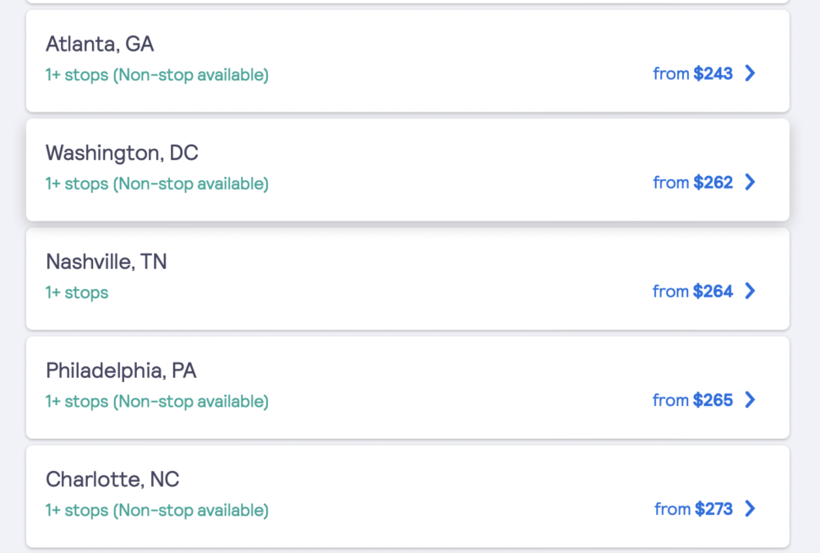
Task: Click the chevron arrow beside Charlotte's fare
Action: click(750, 509)
